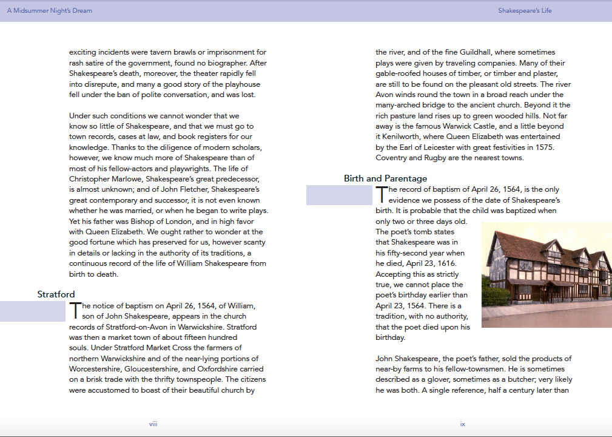Image resolution: width=612 pixels, height=437 pixels.
Task: Click the line 'he record of baptism of April 26, 1564, is the only'
Action: click(x=474, y=189)
